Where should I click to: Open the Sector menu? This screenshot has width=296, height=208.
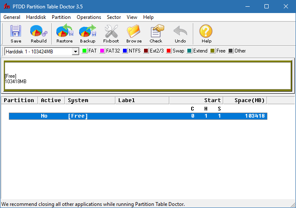tap(114, 17)
